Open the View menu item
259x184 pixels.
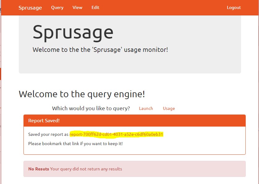77,7
